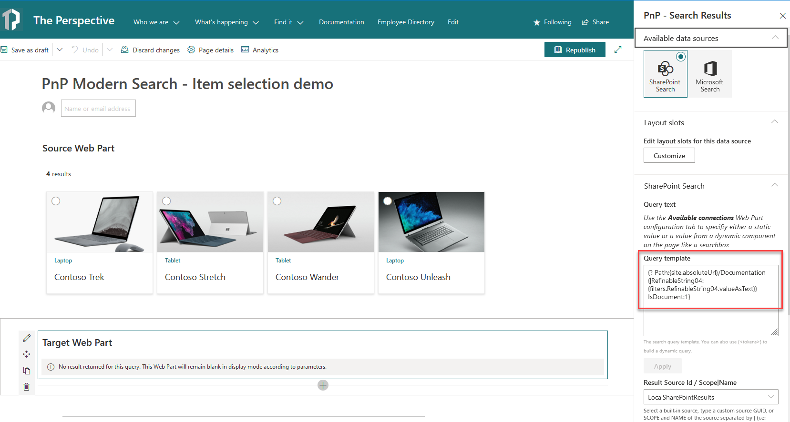790x422 pixels.
Task: Select the Contoso Stretch radio button
Action: point(166,201)
